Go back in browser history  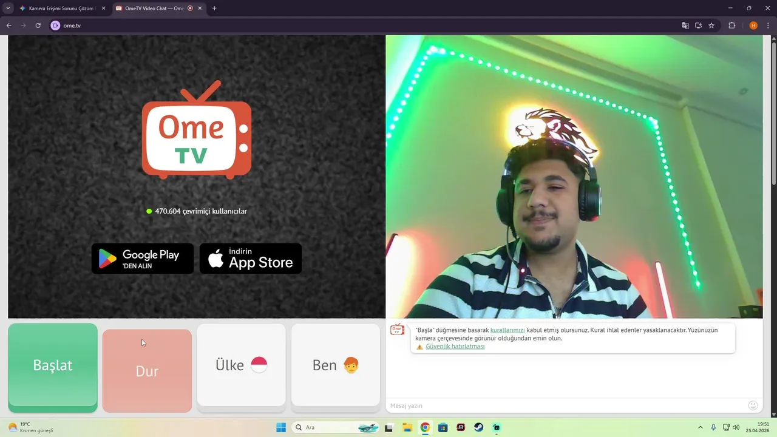(9, 25)
